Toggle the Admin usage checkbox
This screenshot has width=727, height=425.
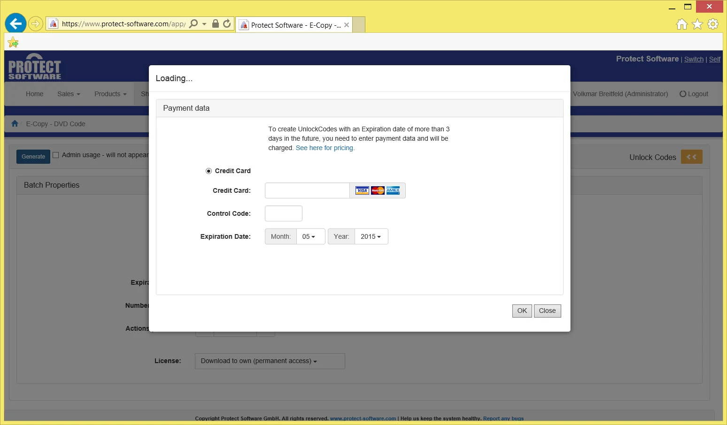tap(56, 155)
